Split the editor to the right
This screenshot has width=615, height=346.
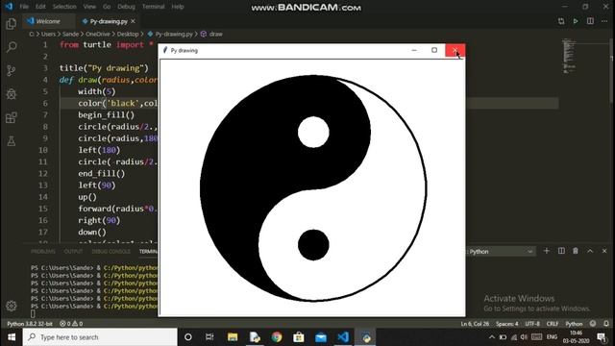click(590, 21)
